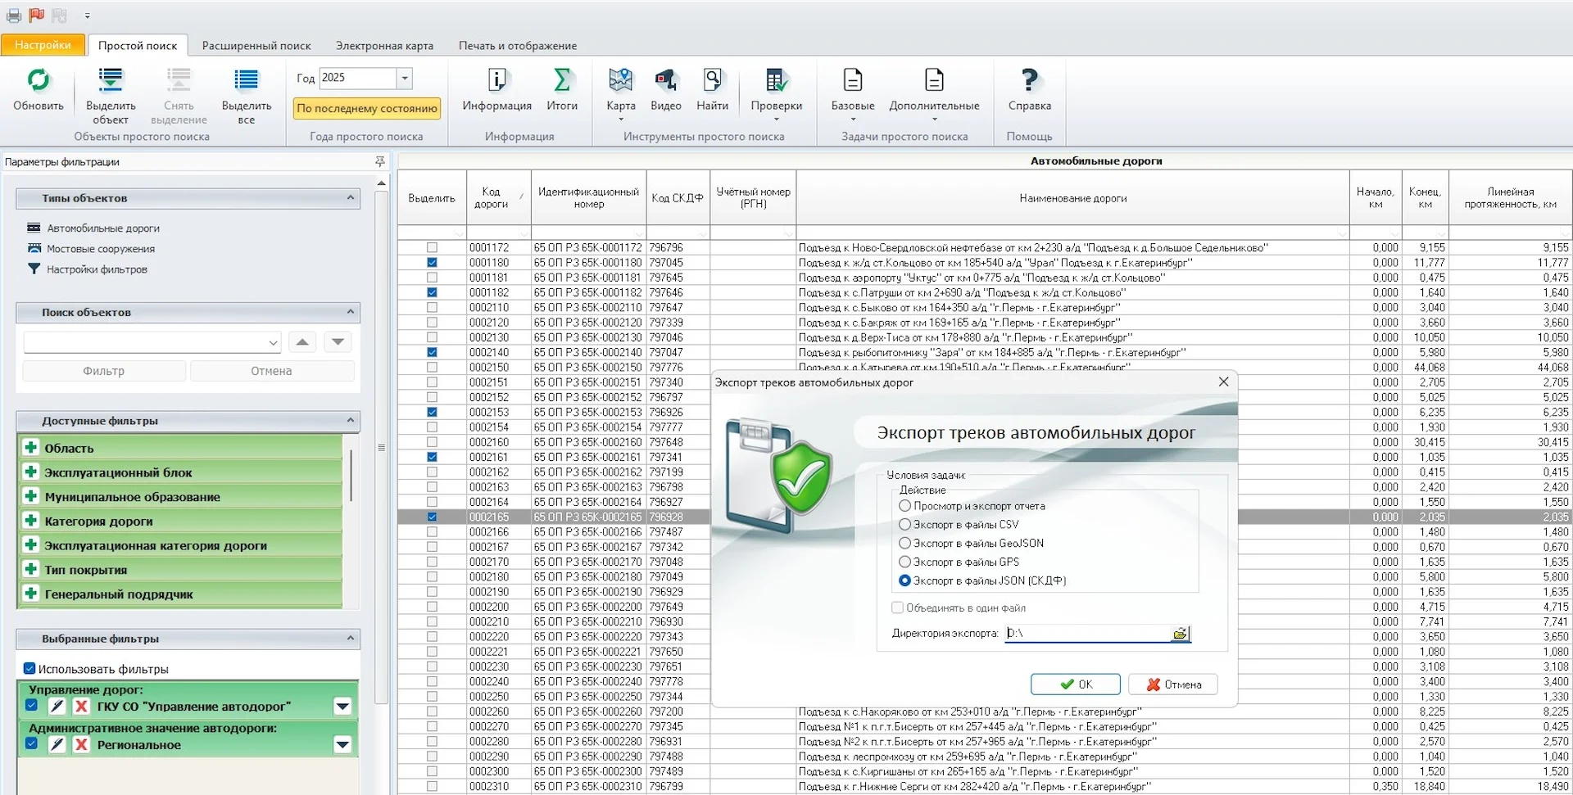1573x795 pixels.
Task: Click the Обновить refresh icon
Action: click(x=39, y=80)
